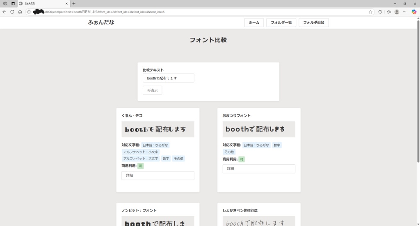Minimize the browser window
Image resolution: width=420 pixels, height=226 pixels.
click(x=395, y=3)
